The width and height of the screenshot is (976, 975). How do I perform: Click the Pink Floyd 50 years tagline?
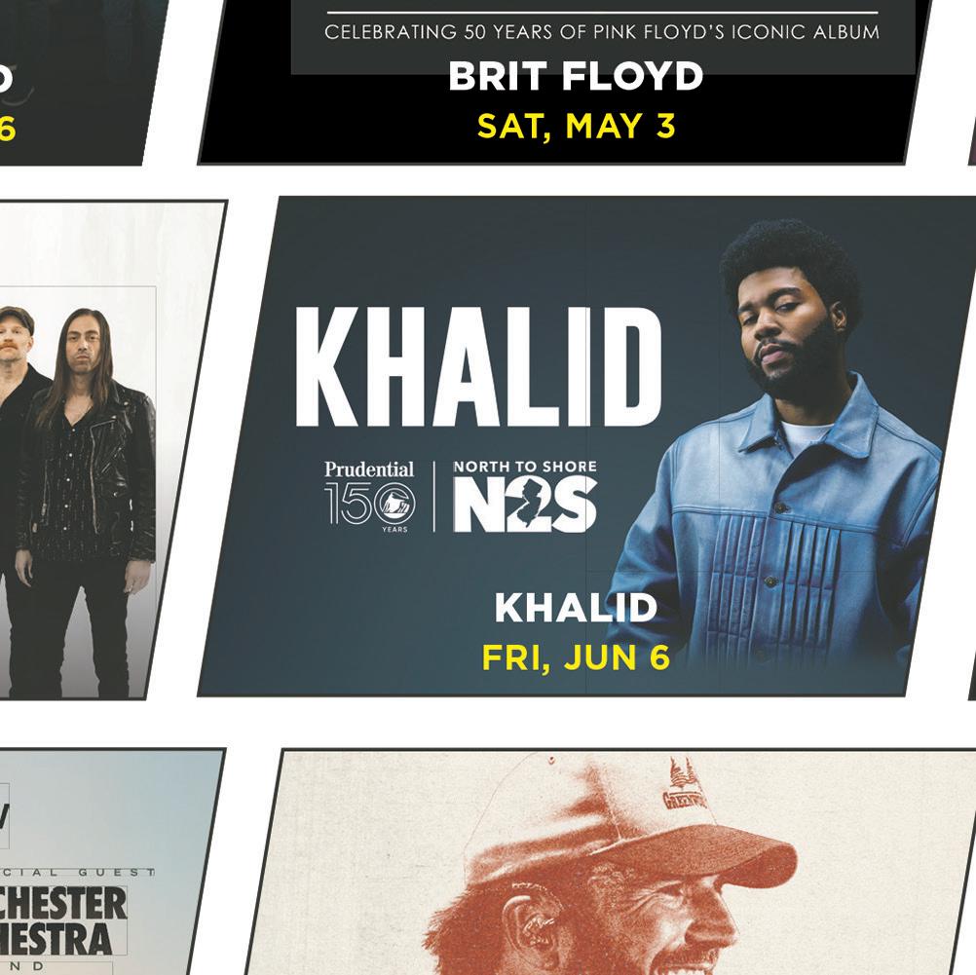[602, 32]
